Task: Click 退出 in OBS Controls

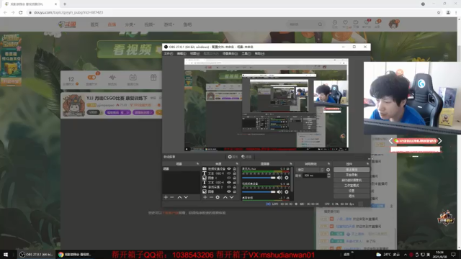Action: 352,196
